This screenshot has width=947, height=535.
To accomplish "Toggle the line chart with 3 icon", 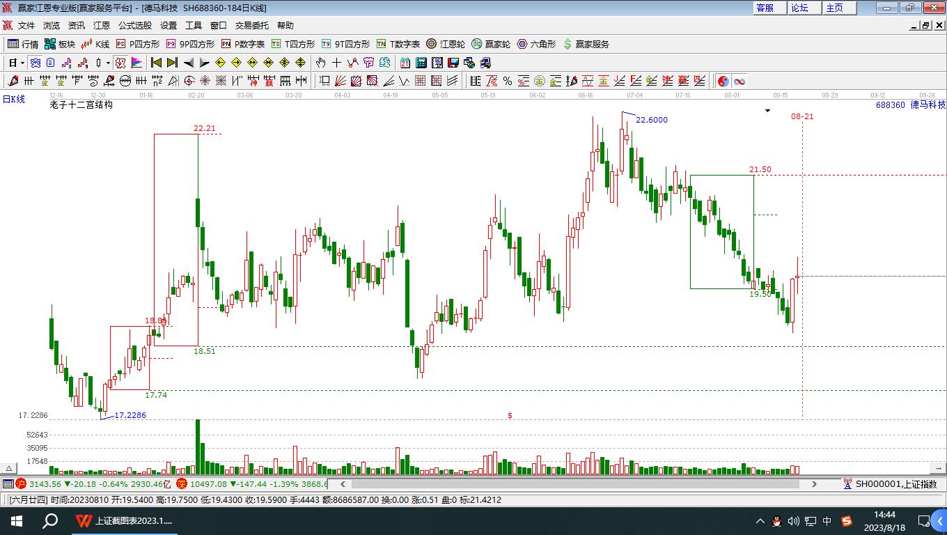I will point(66,63).
